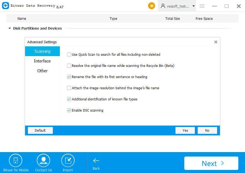Expand the vessoft_test account dropdown arrow
The width and height of the screenshot is (245, 173).
[x=193, y=6]
